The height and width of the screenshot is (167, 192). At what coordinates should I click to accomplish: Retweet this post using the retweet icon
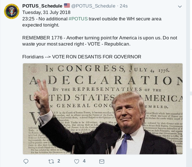coord(51,161)
